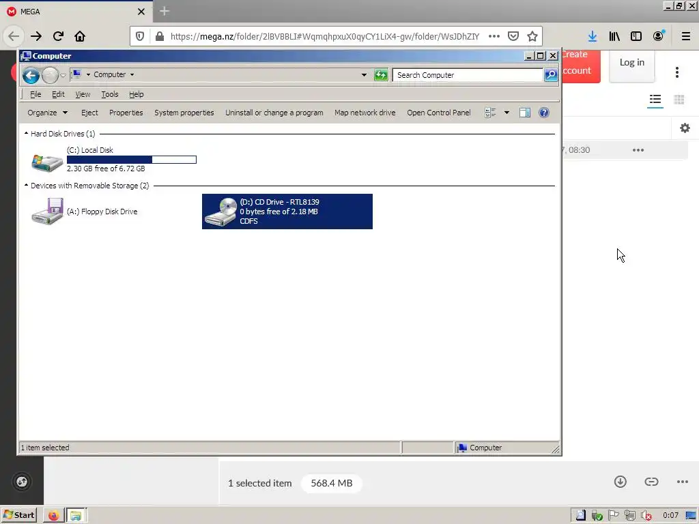Click refresh button in Computer address bar
This screenshot has width=699, height=524.
coord(381,75)
